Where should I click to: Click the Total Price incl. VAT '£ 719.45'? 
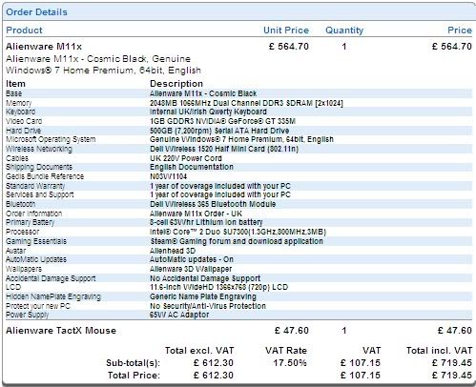452,375
